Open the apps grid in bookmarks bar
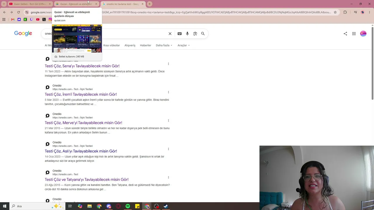 click(4, 20)
